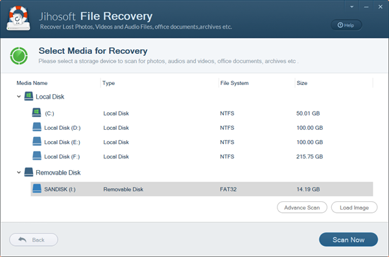Select the Local Disk (E:) row
This screenshot has height=257, width=389.
pyautogui.click(x=202, y=142)
